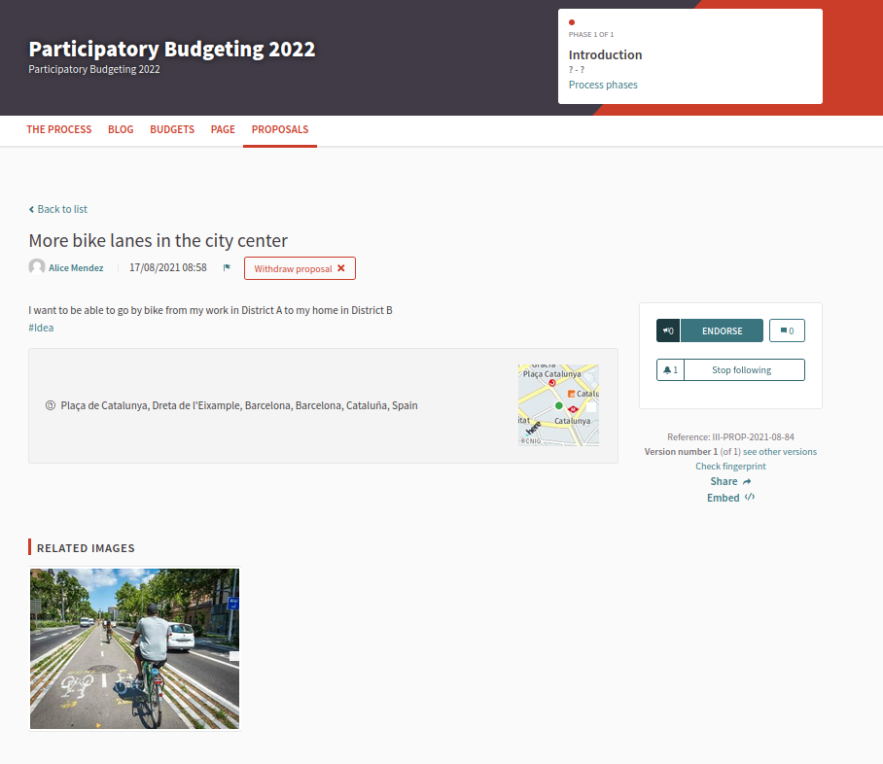Click the back chevron icon

[31, 209]
